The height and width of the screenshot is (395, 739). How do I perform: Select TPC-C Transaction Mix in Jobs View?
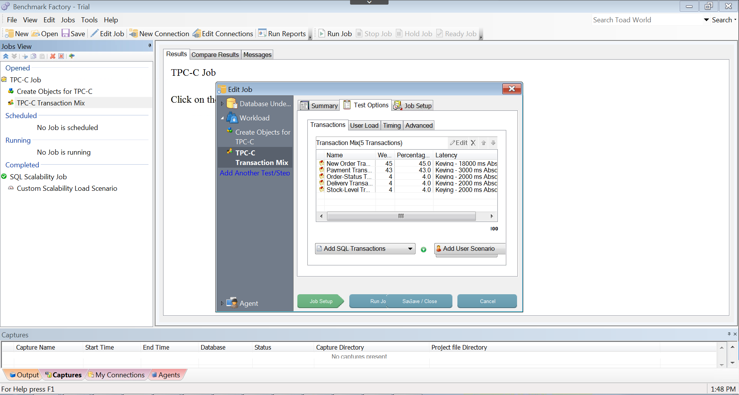(x=50, y=103)
